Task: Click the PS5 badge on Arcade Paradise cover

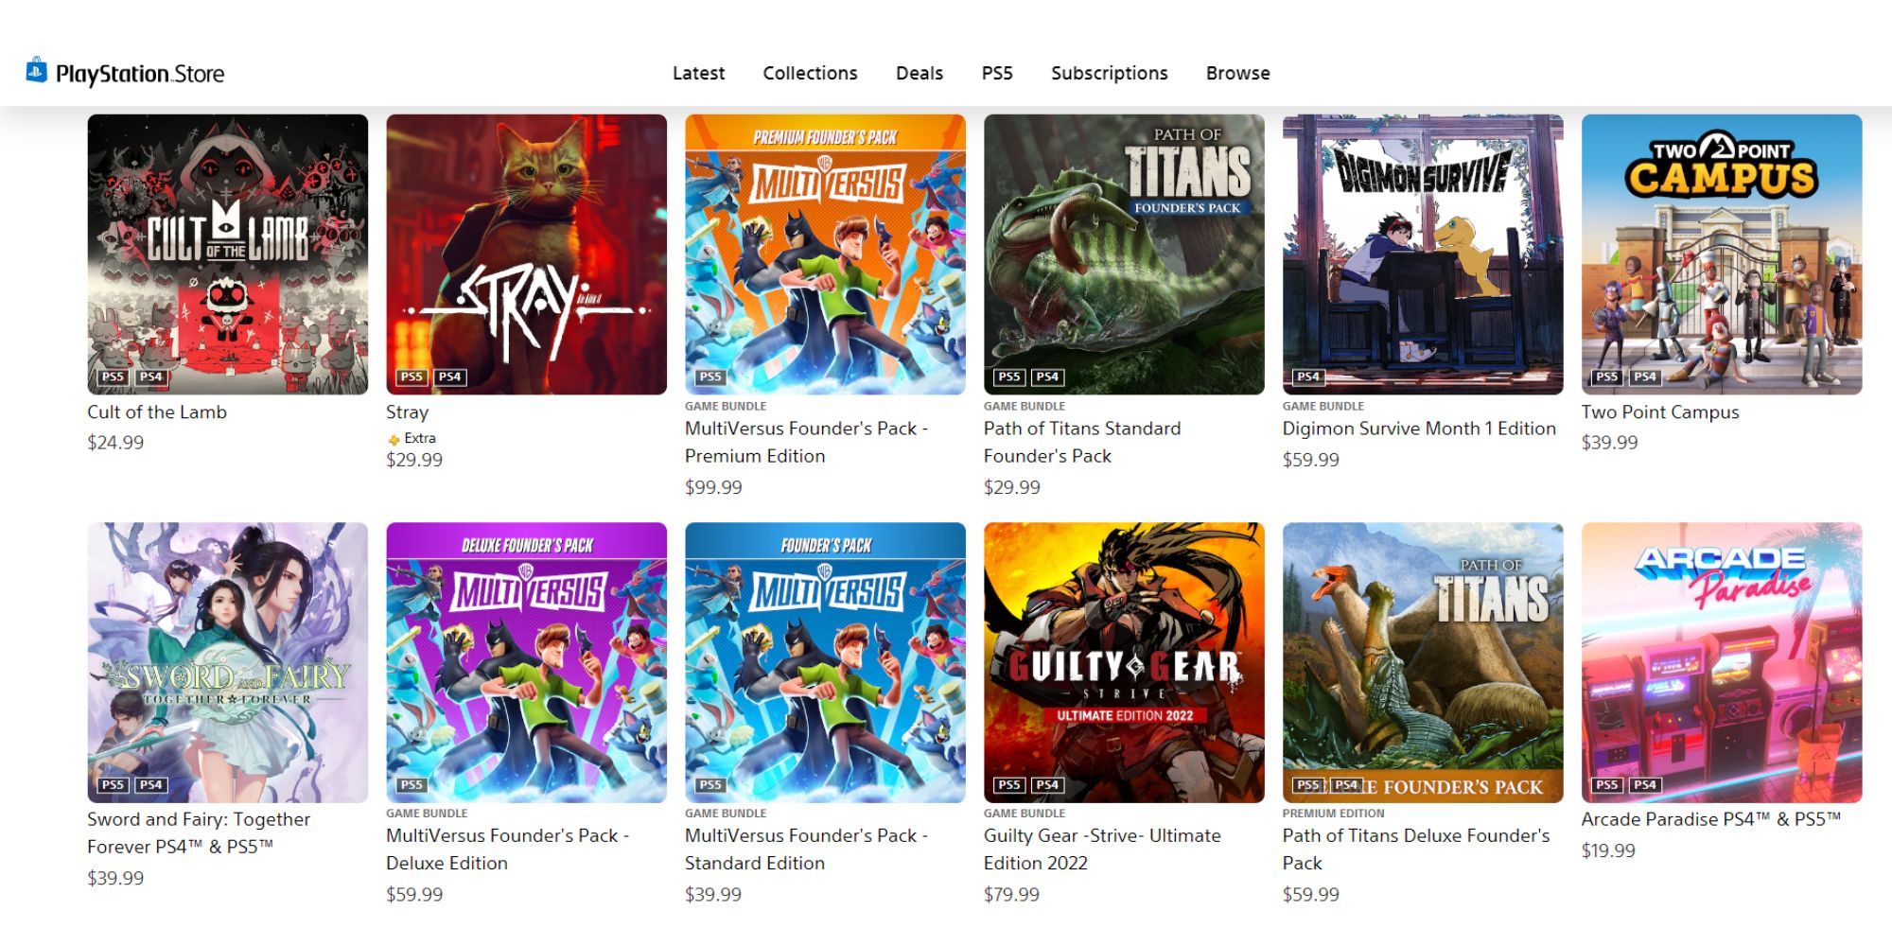Action: [1607, 784]
